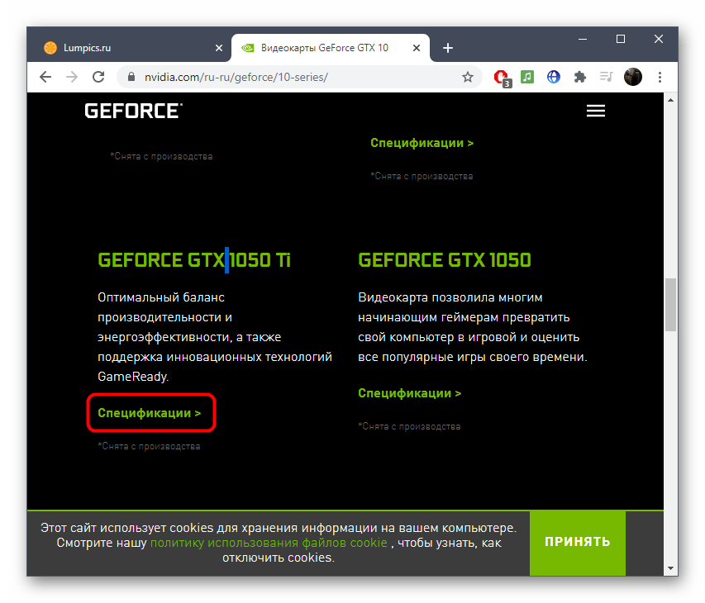Screen dimensions: 705x603
Task: Open the green music note extension
Action: (527, 78)
